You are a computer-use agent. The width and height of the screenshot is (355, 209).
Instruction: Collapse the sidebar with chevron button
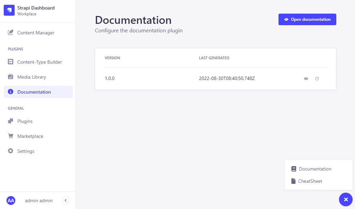pos(66,200)
